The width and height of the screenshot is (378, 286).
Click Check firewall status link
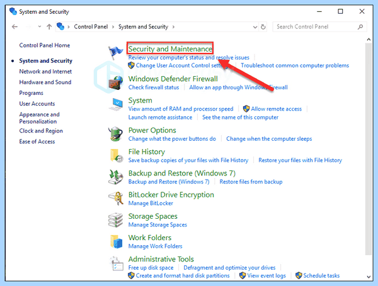click(154, 87)
